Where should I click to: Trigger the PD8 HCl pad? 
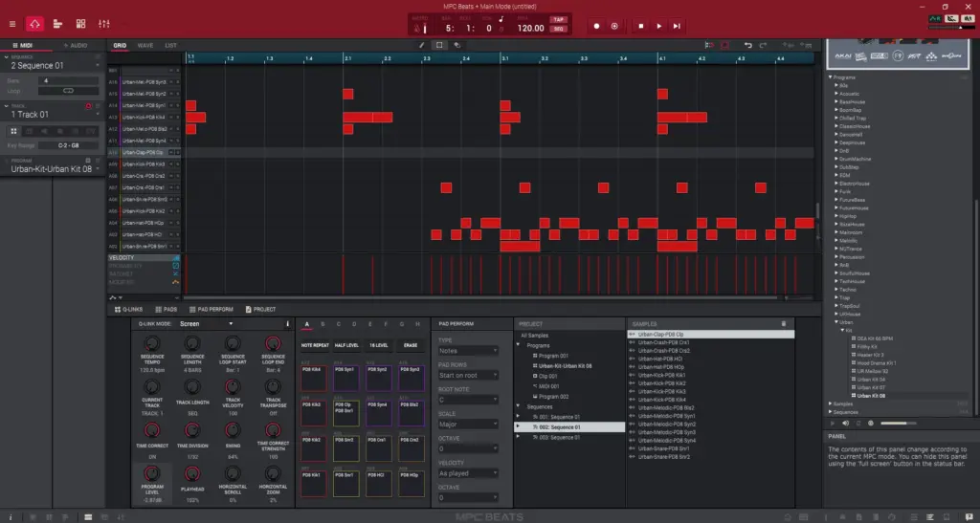point(379,485)
